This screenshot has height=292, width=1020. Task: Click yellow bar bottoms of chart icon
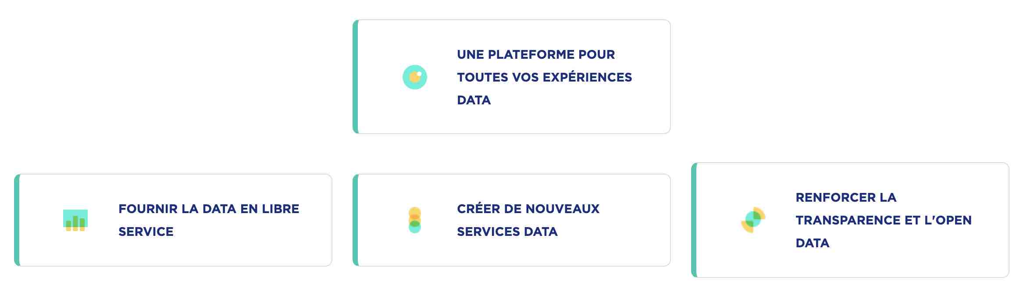[75, 228]
